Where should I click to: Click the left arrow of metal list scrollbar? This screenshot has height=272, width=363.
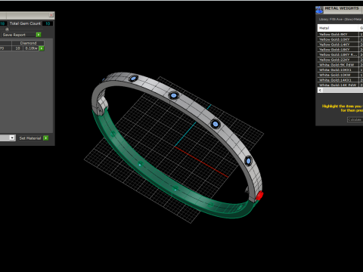click(320, 90)
